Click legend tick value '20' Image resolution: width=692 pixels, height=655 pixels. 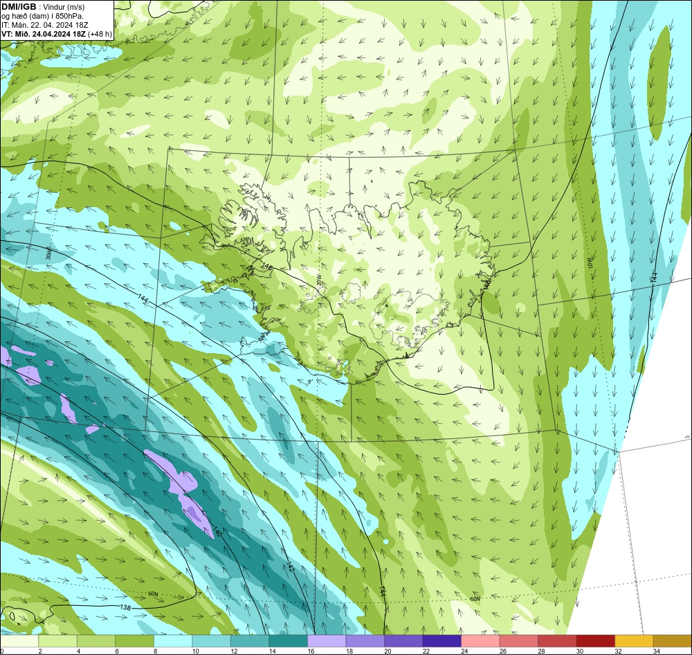click(388, 651)
